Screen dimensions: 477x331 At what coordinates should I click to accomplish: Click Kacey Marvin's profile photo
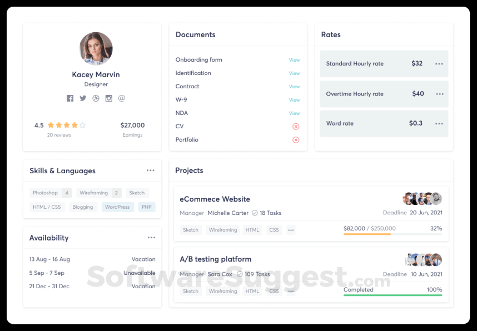click(96, 49)
